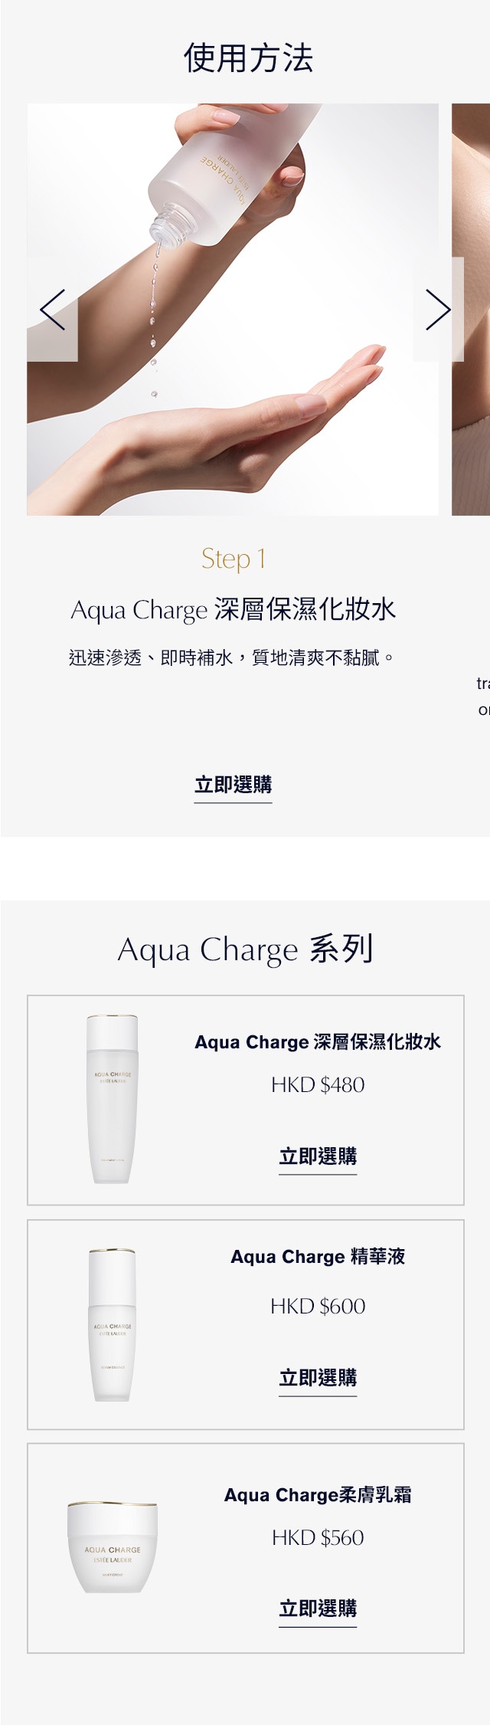Select the cream jar product image
This screenshot has height=1725, width=490.
pyautogui.click(x=113, y=1548)
